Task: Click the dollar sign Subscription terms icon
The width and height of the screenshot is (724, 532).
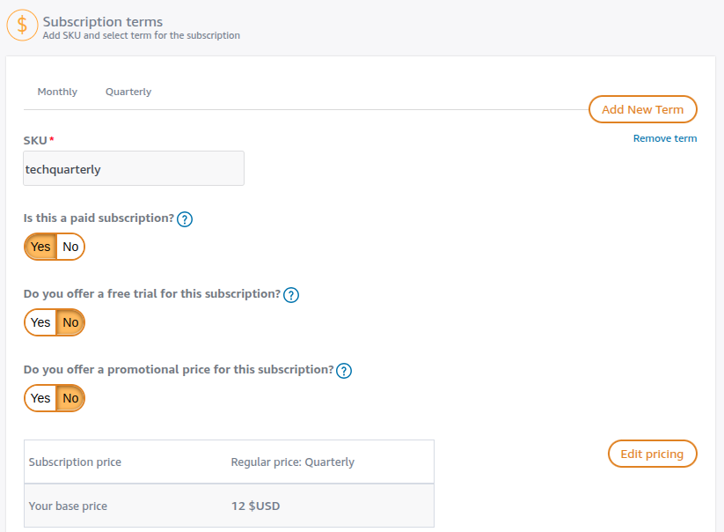Action: point(22,25)
